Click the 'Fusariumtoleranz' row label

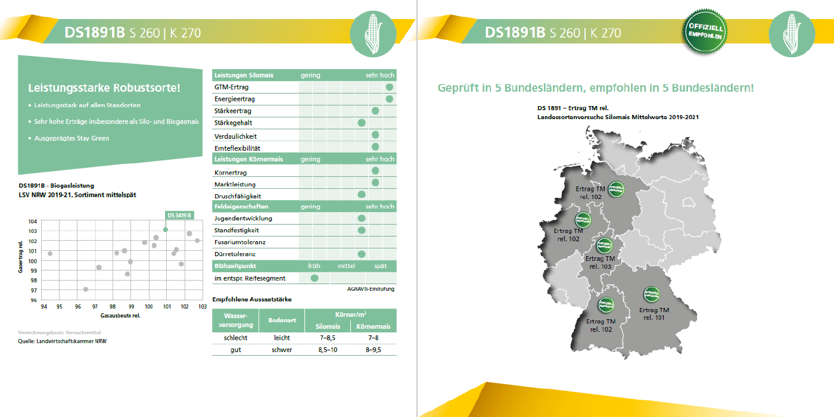pyautogui.click(x=240, y=242)
